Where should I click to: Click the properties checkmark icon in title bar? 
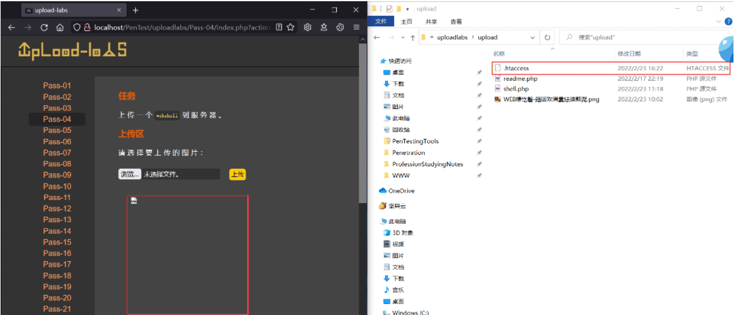pos(389,9)
